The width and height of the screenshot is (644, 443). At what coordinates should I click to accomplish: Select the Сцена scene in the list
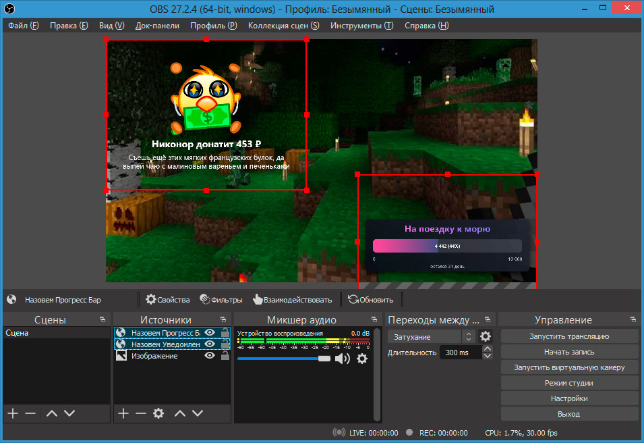coord(57,333)
